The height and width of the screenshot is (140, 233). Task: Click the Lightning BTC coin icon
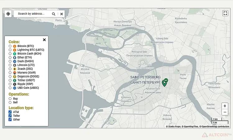[15, 50]
